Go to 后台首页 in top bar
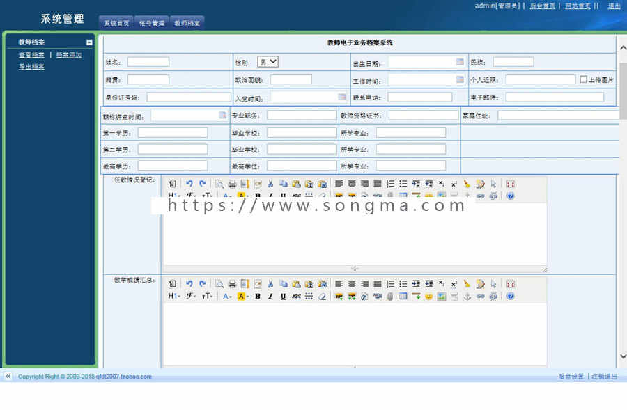 pos(542,6)
